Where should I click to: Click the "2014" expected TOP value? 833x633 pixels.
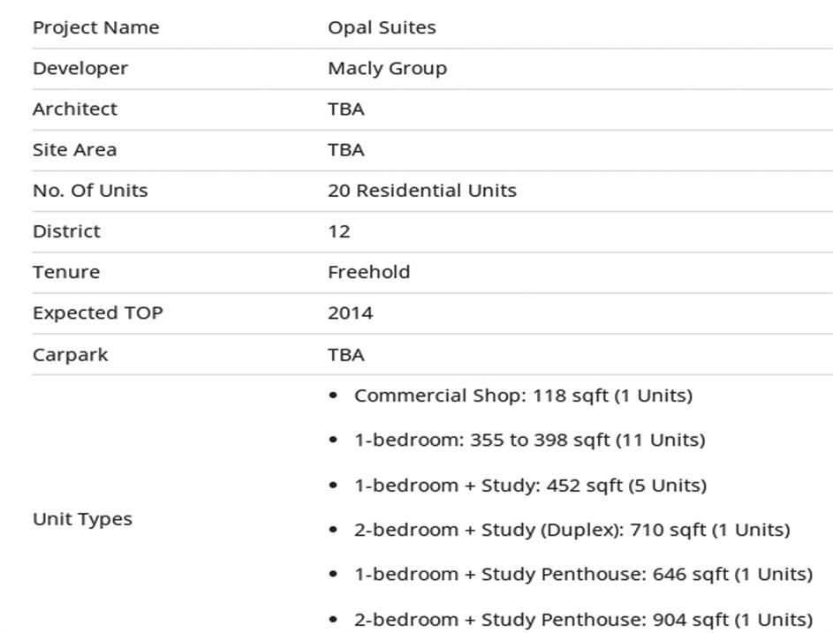pyautogui.click(x=350, y=313)
